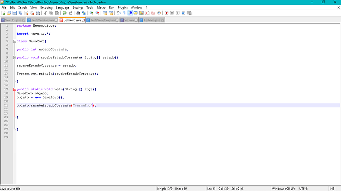This screenshot has height=191, width=341.
Task: Click the Copy toolbar icon
Action: [x=51, y=13]
